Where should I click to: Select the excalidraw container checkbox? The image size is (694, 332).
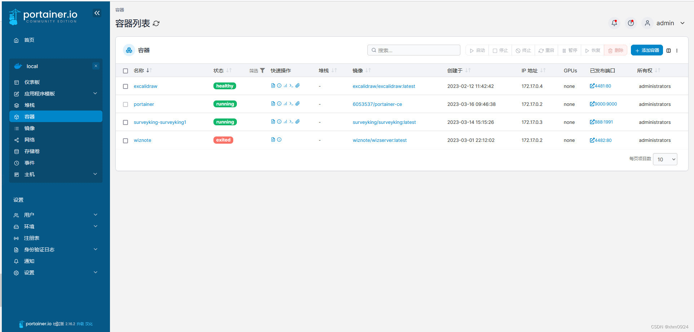click(x=125, y=86)
